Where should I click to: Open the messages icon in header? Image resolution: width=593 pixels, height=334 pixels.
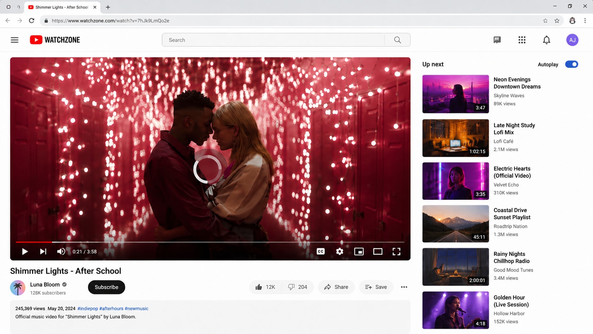497,40
